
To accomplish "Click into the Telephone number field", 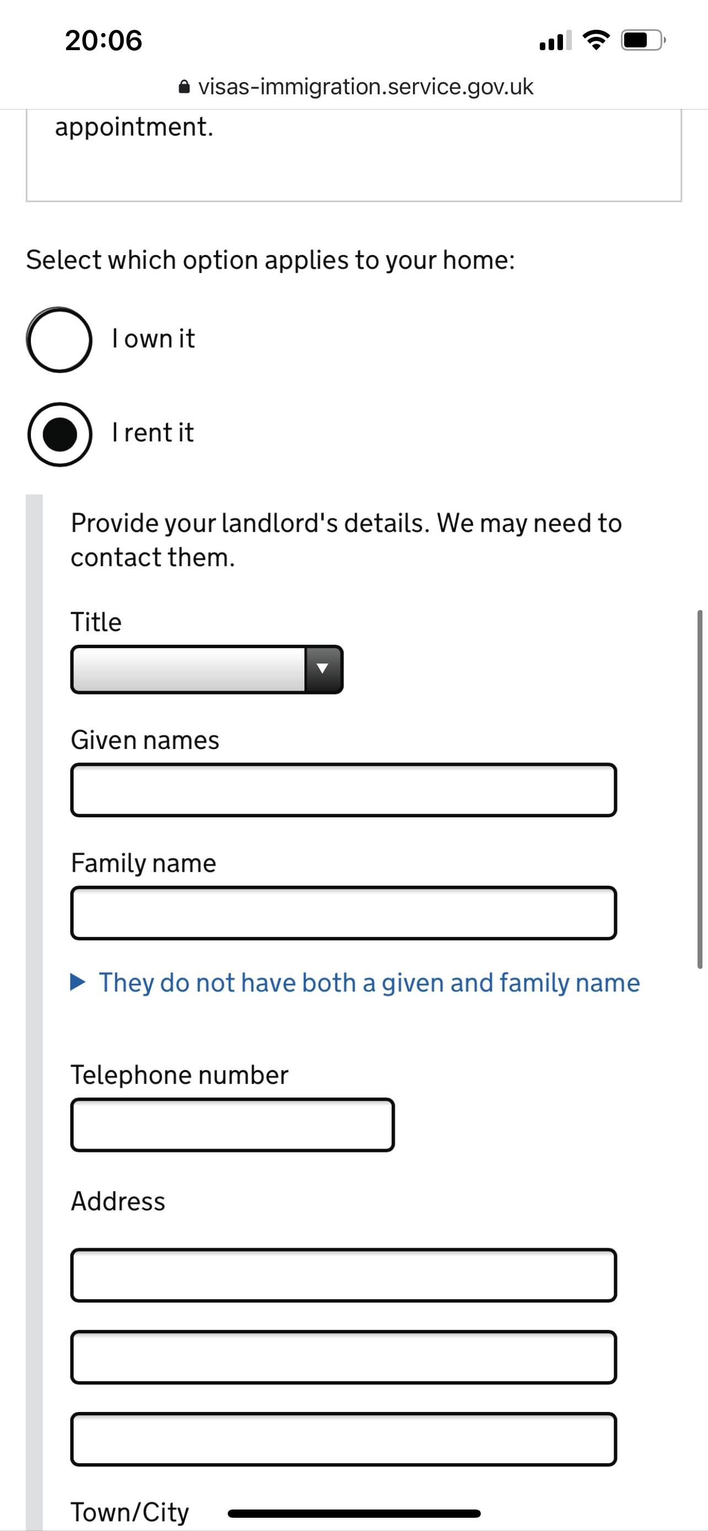I will 233,1124.
